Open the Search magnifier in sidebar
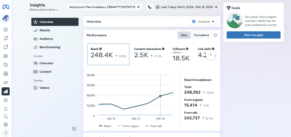Image resolution: width=291 pixels, height=137 pixels. pyautogui.click(x=6, y=117)
